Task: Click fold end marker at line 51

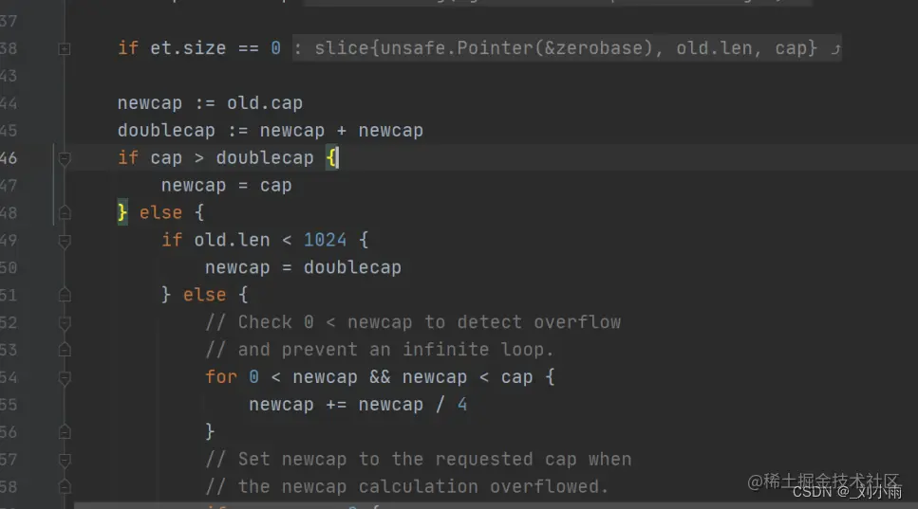Action: coord(65,295)
